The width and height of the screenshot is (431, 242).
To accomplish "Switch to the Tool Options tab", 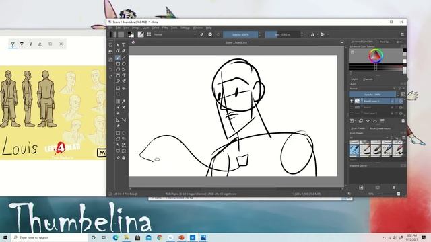I will pyautogui.click(x=385, y=42).
